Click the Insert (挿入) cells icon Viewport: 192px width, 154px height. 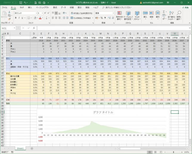click(x=145, y=15)
